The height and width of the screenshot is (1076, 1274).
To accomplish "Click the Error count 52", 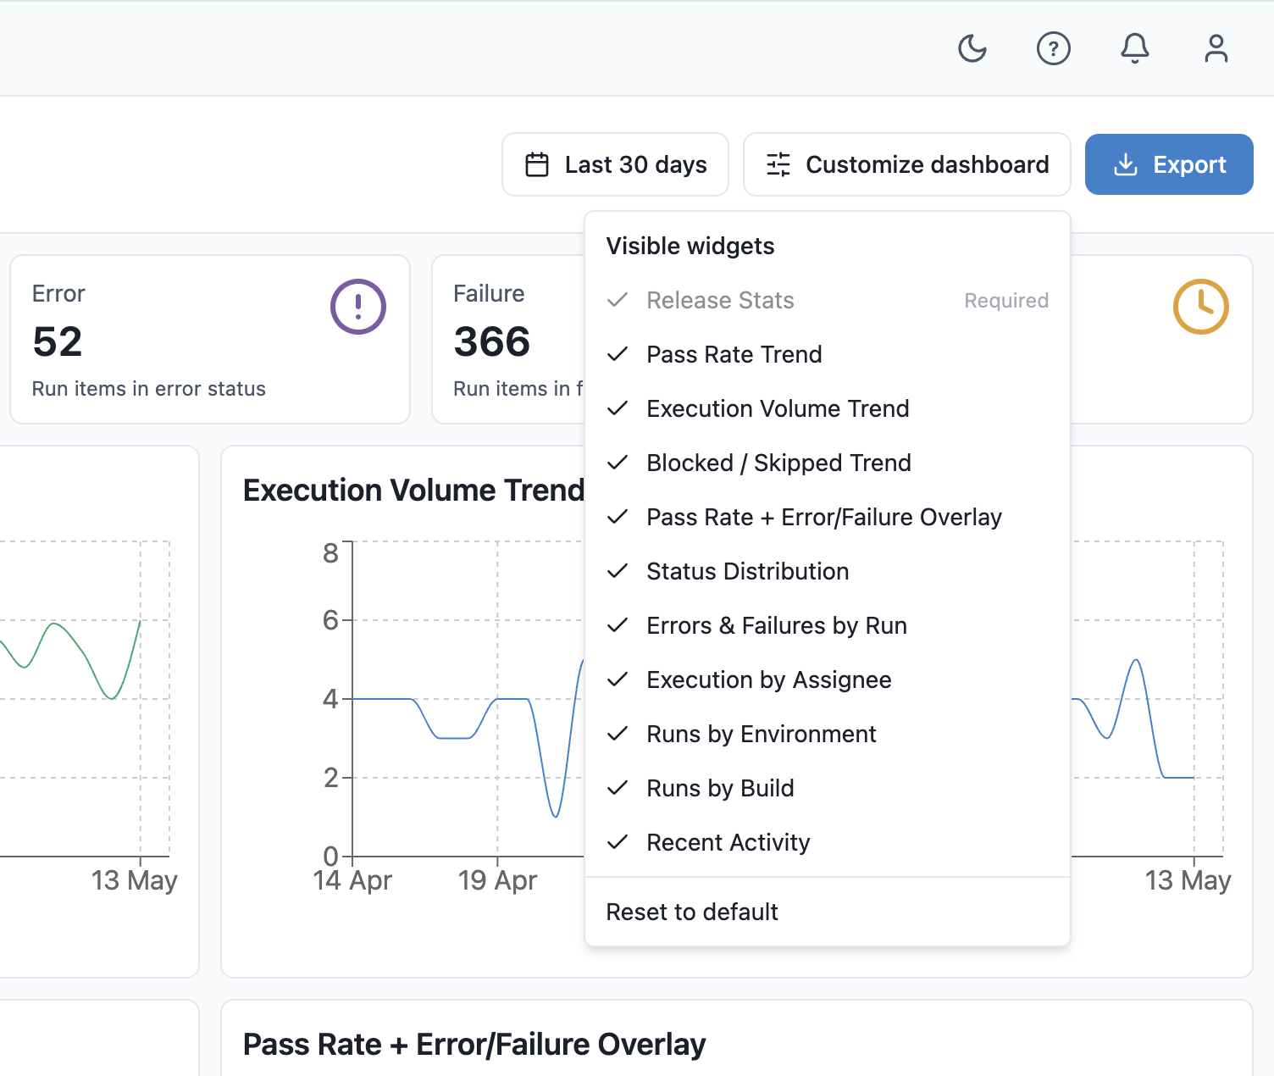I will 58,342.
